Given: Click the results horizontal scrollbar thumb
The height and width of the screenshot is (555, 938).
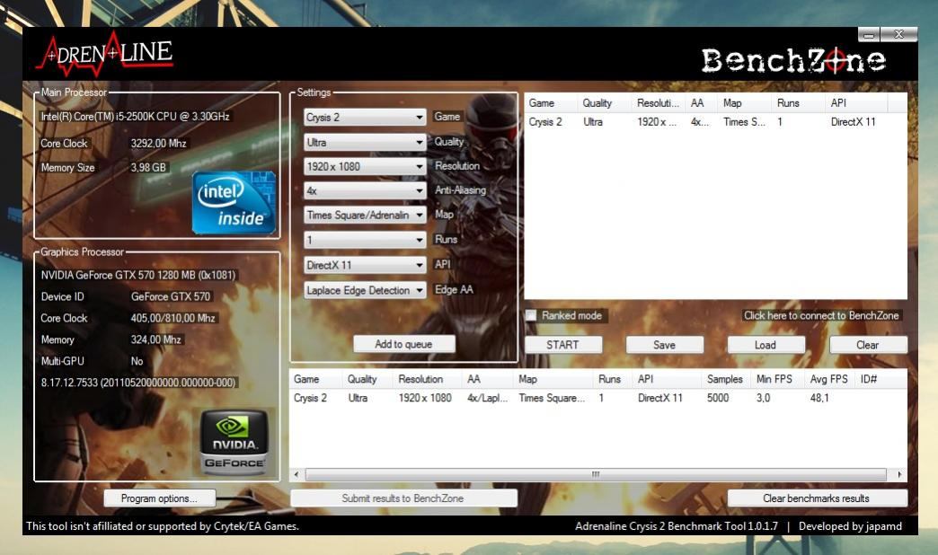Looking at the screenshot, I should tap(596, 474).
